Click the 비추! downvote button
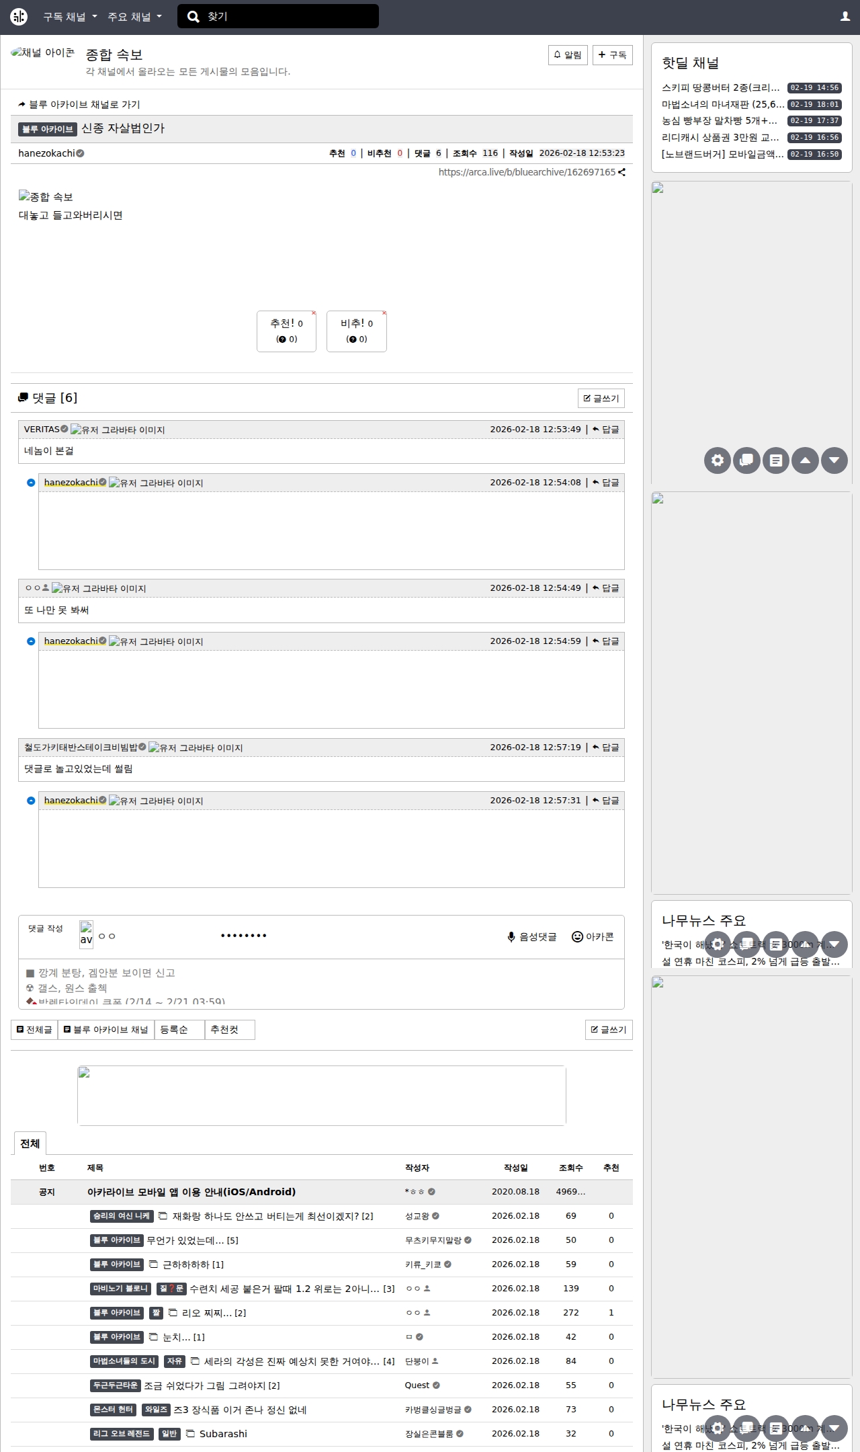The image size is (860, 1452). pos(357,331)
